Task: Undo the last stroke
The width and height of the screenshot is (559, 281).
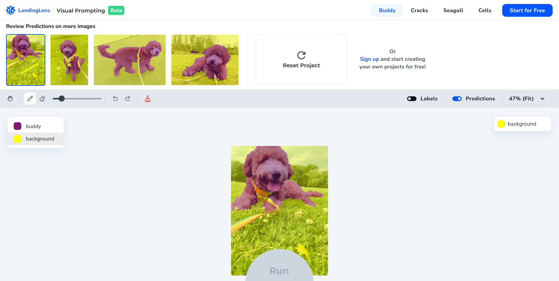Action: (x=115, y=99)
